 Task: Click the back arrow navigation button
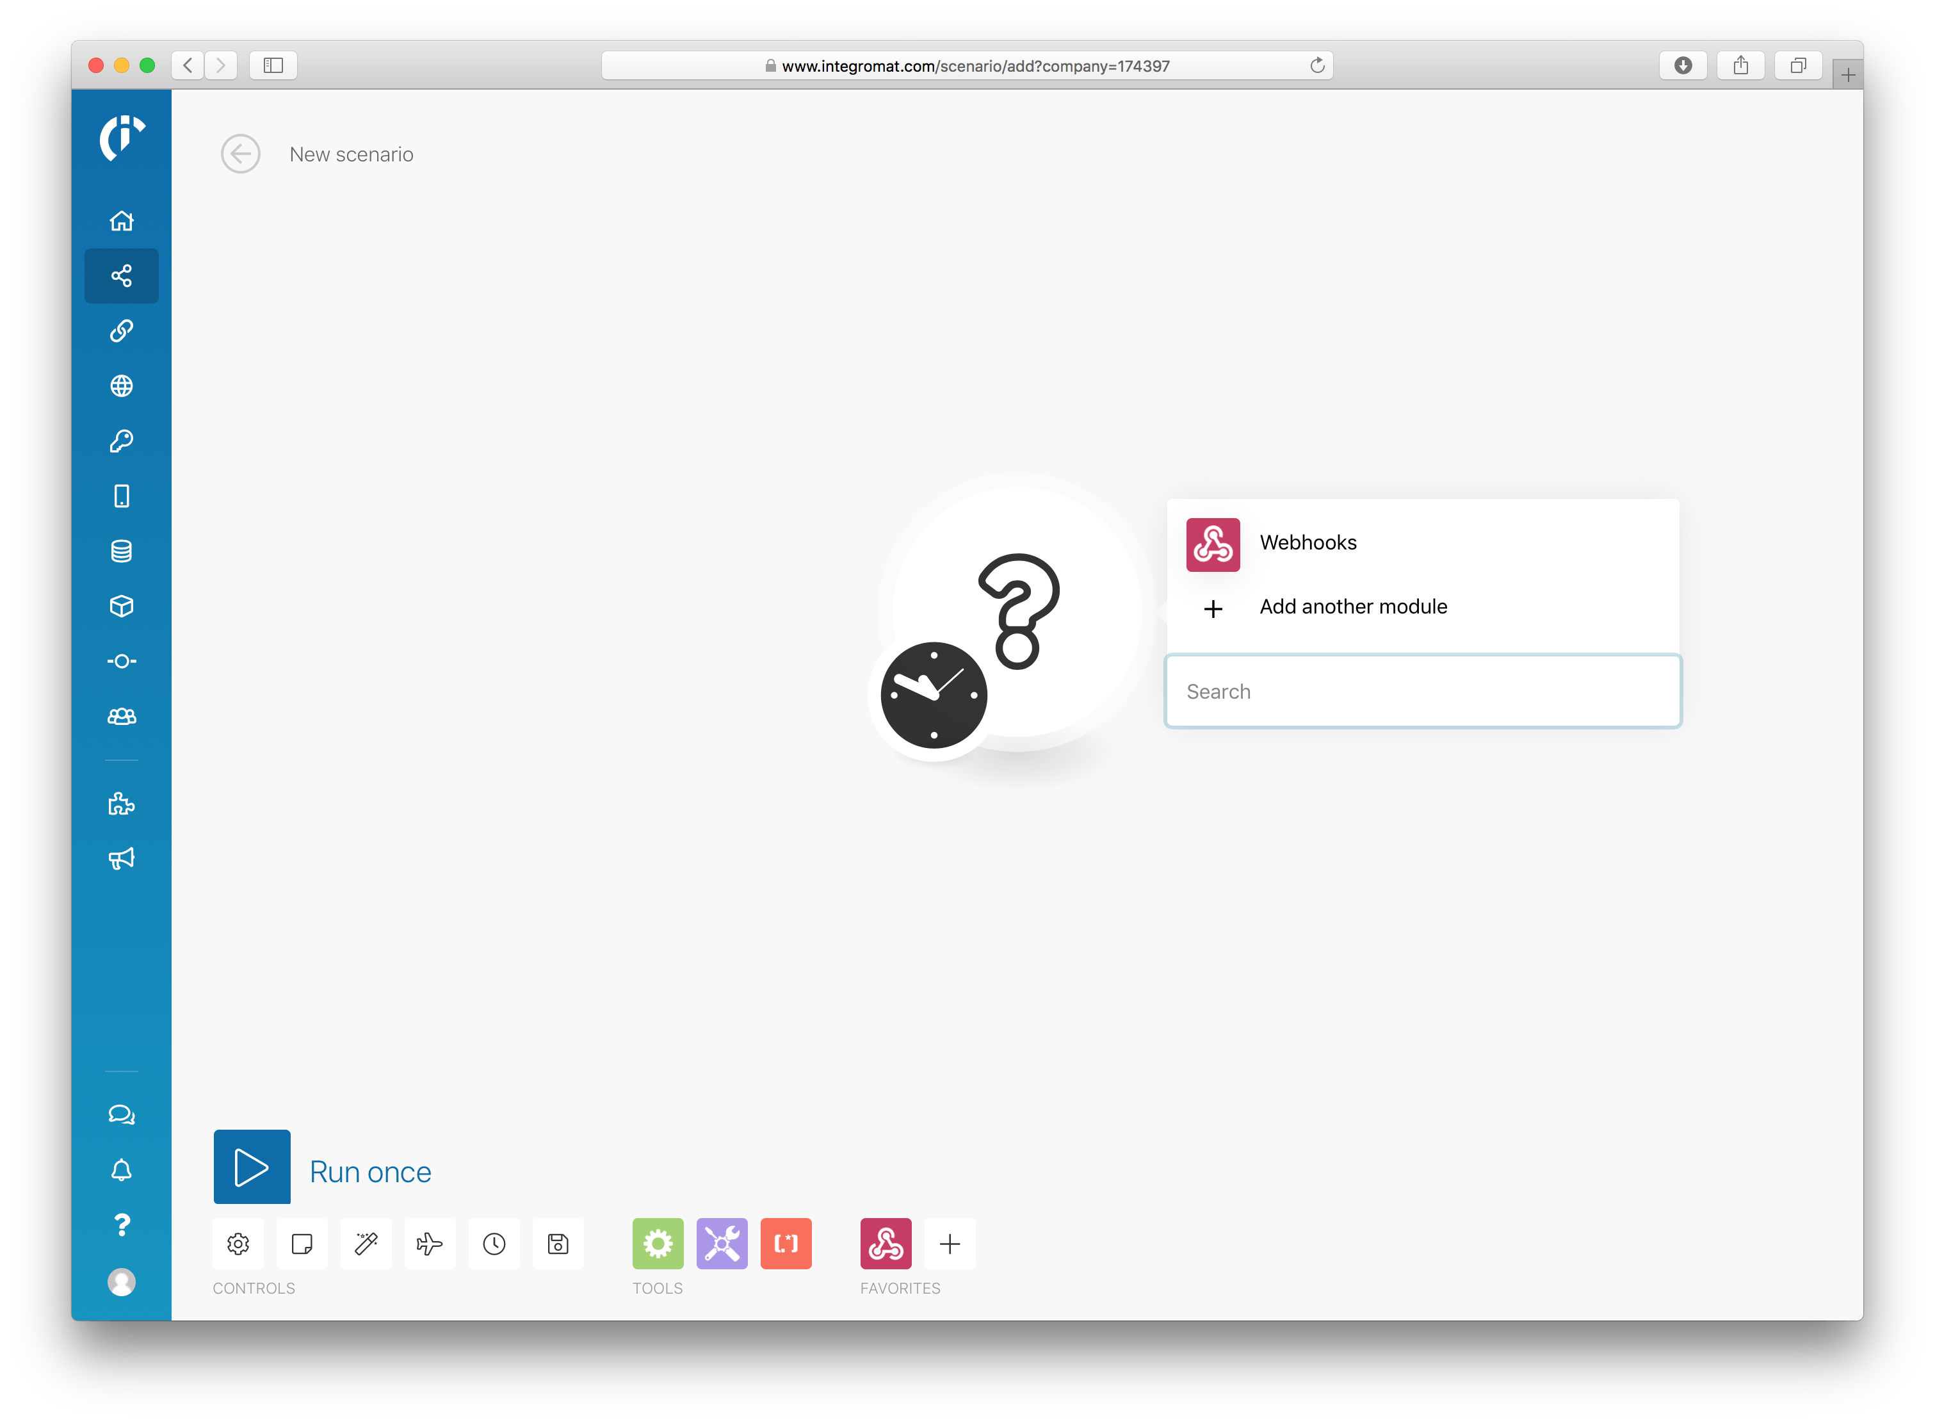[x=239, y=153]
